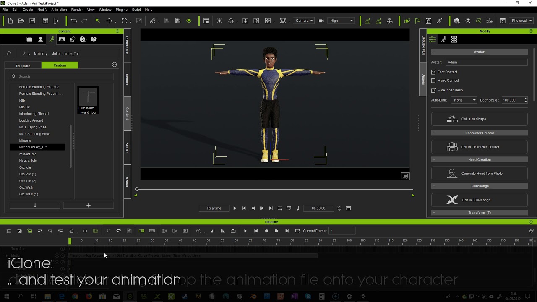Select the film reel Media icon in Content
The image size is (537, 302).
(83, 39)
